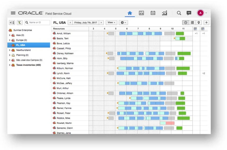Select FL, USA in resource tree
The width and height of the screenshot is (227, 150).
coord(29,45)
